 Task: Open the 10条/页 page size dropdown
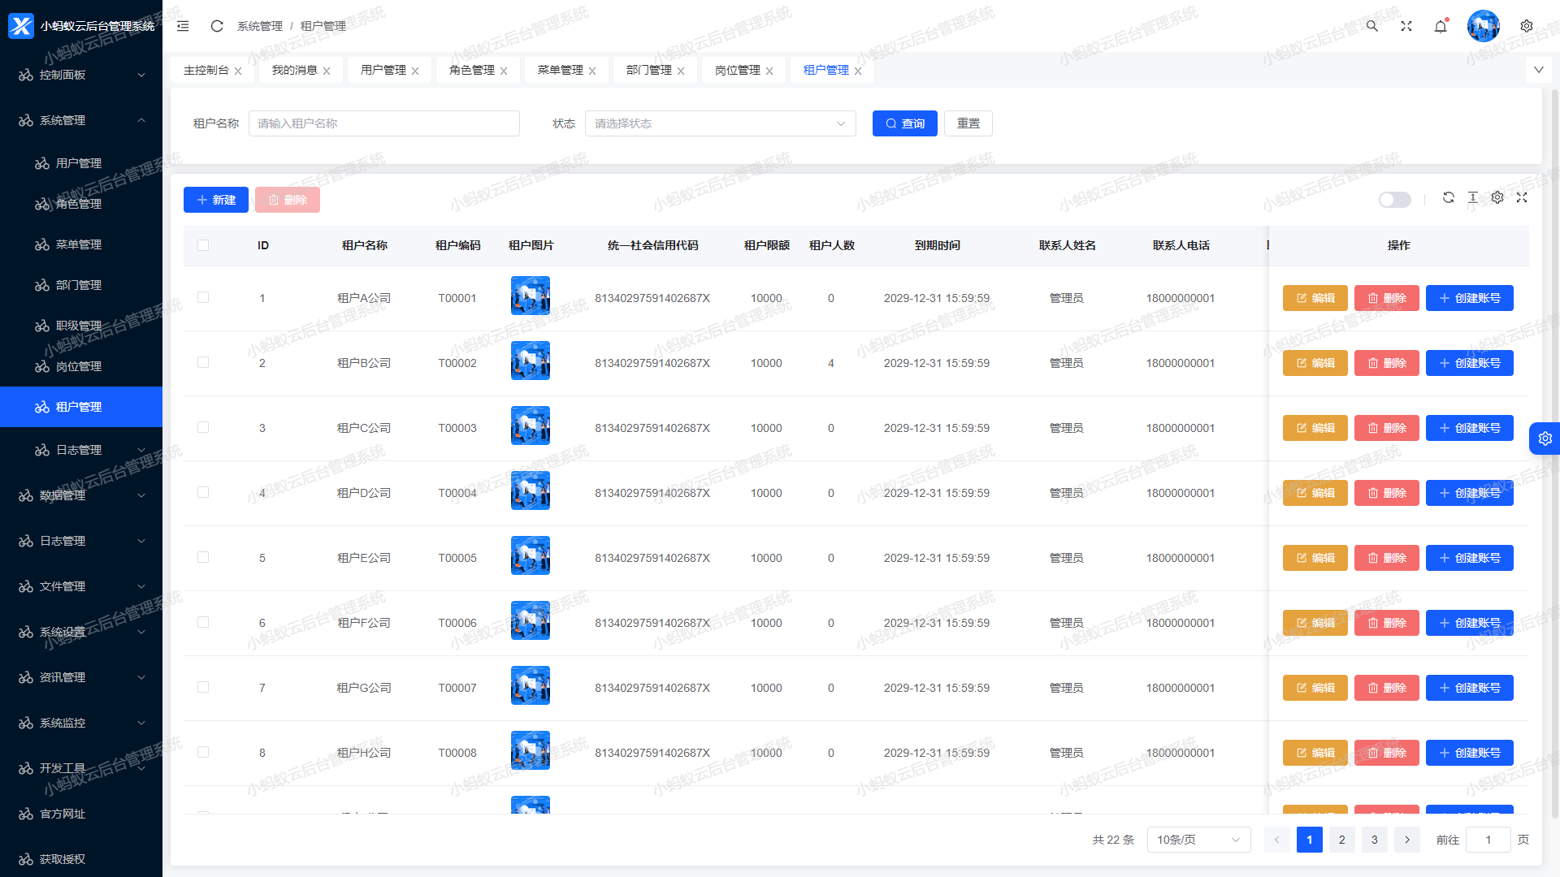[1198, 840]
